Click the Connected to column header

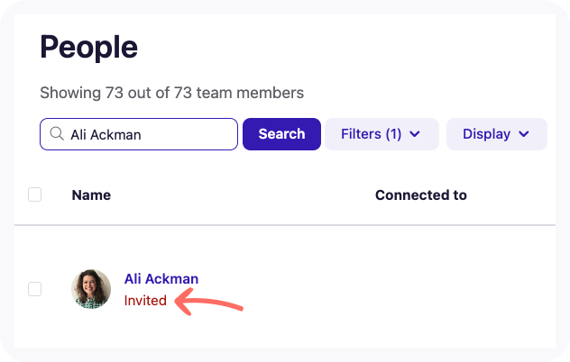click(x=420, y=195)
